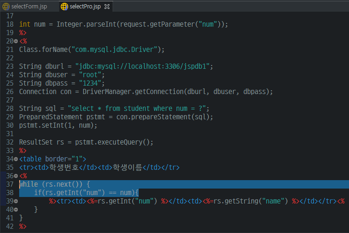The width and height of the screenshot is (349, 233).
Task: Click line number 28 in the gutter
Action: pos(10,109)
